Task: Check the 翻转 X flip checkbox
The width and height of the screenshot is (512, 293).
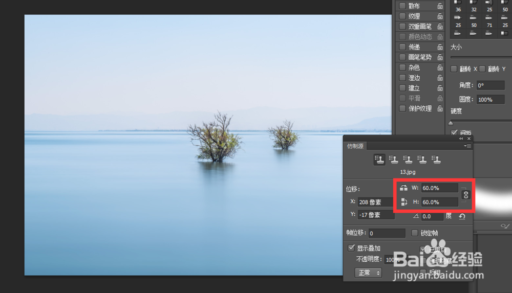Action: pos(454,69)
